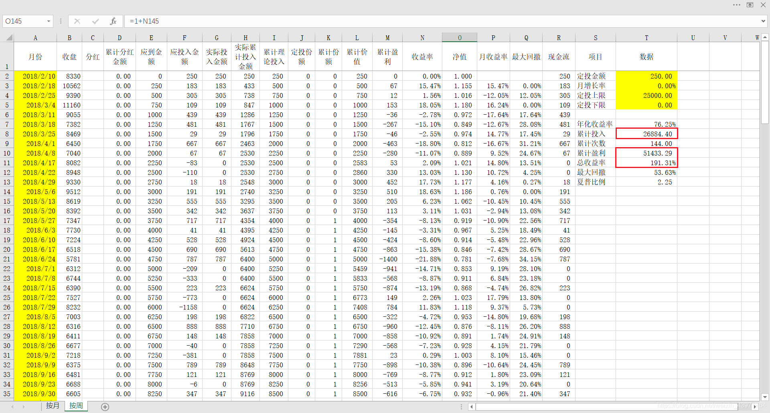
Task: Expand the formula bar with the chevron
Action: pyautogui.click(x=763, y=21)
